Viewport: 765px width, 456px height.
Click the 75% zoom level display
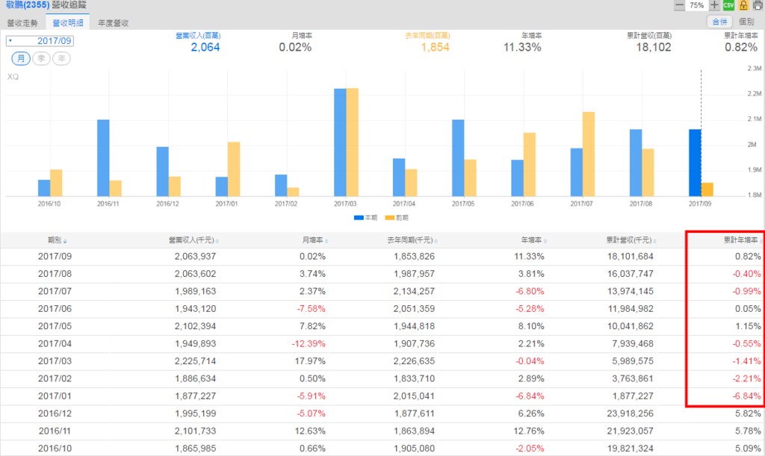click(697, 5)
